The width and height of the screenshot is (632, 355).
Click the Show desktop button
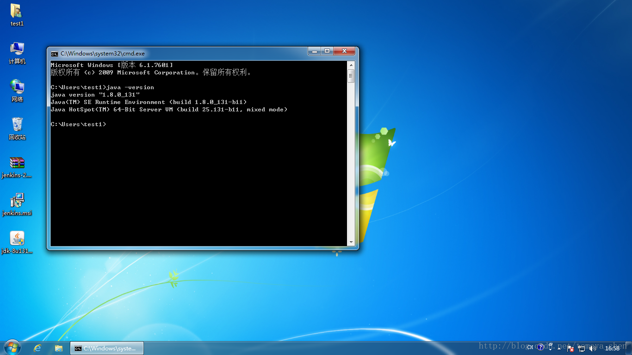point(629,348)
